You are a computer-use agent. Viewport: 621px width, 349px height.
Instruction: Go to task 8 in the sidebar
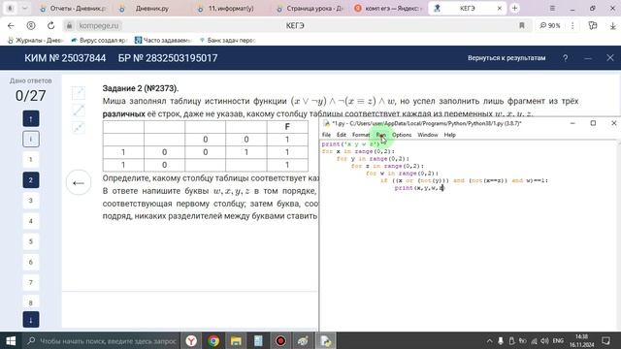[31, 302]
